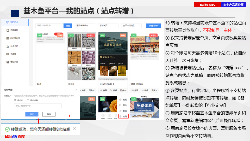Open the 全部站点类型 dropdown

coord(131,26)
